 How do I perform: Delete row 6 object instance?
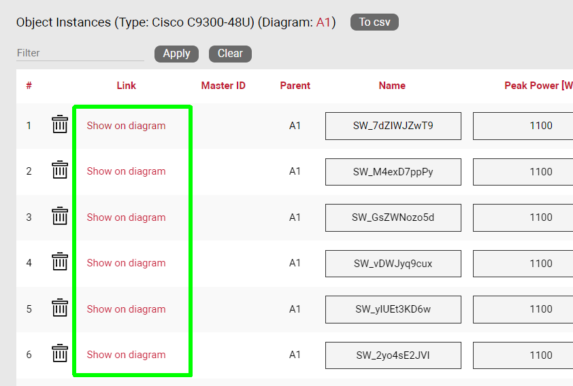pyautogui.click(x=60, y=353)
